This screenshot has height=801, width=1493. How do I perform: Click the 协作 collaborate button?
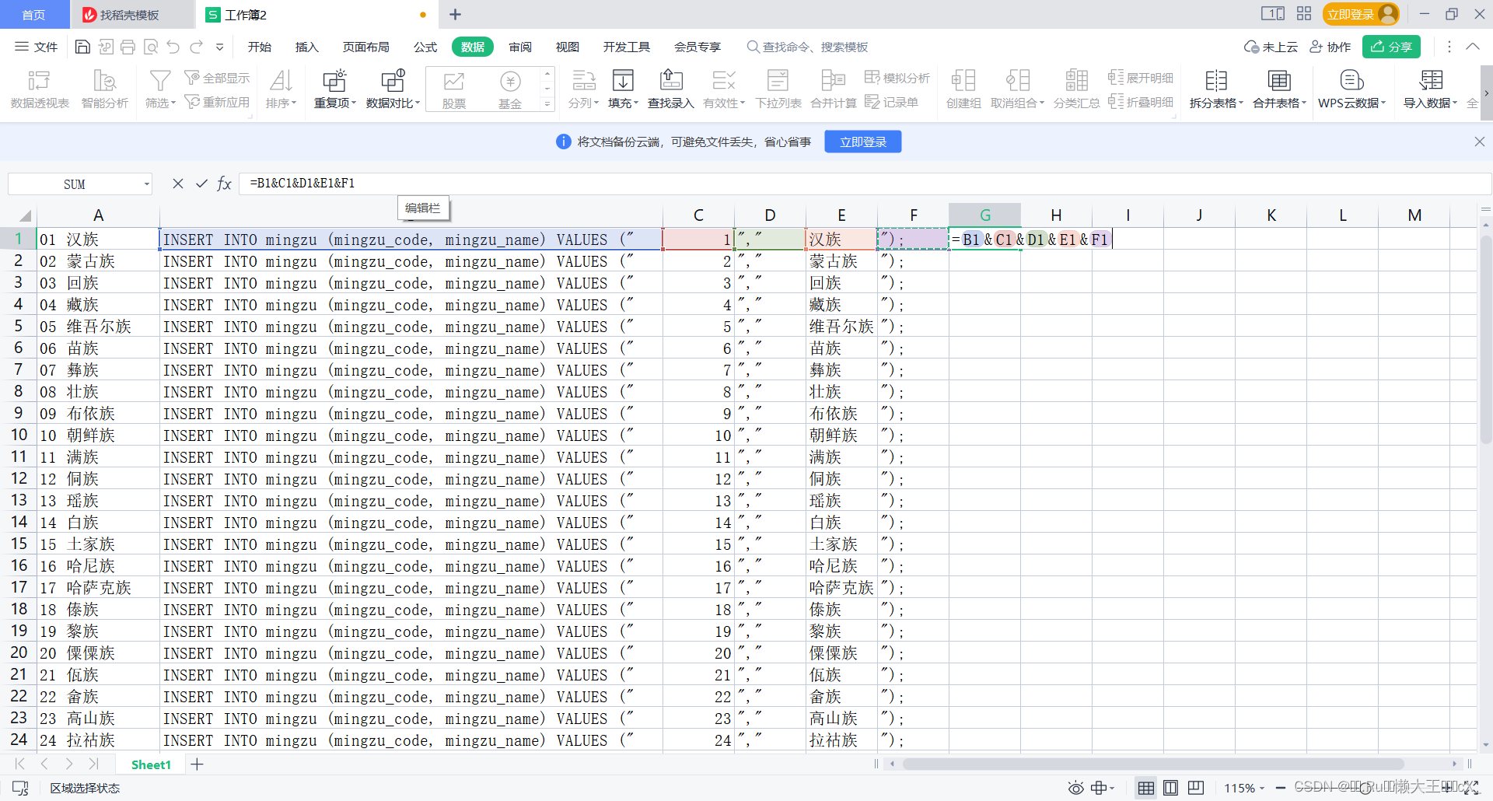click(x=1330, y=47)
